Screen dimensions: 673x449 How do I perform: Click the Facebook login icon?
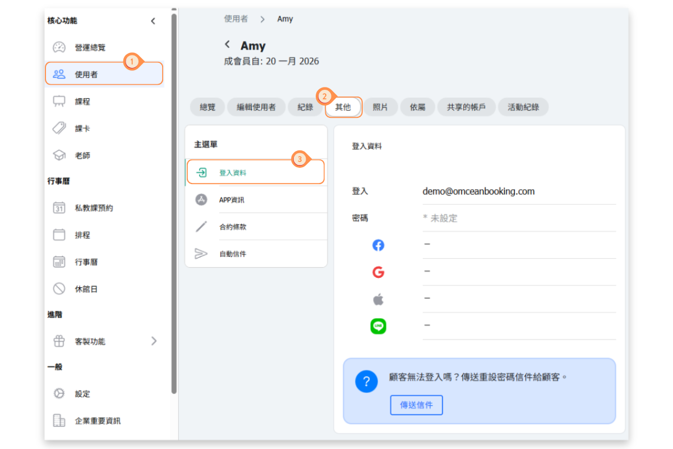[x=379, y=245]
